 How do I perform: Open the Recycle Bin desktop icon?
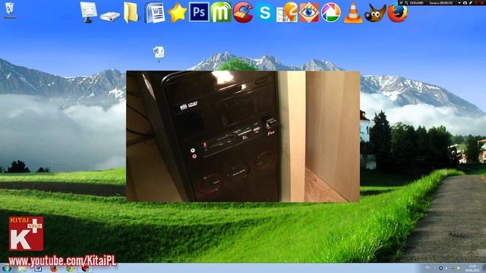[10, 9]
